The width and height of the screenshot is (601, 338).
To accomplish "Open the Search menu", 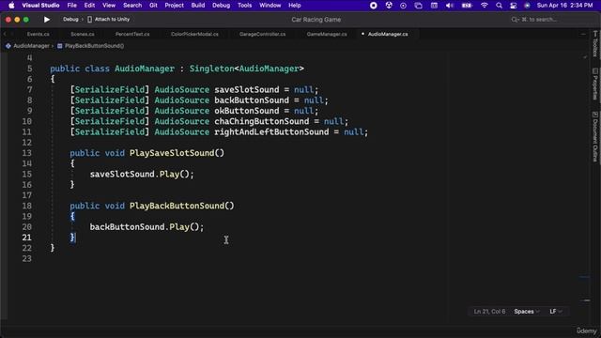I will click(x=132, y=6).
